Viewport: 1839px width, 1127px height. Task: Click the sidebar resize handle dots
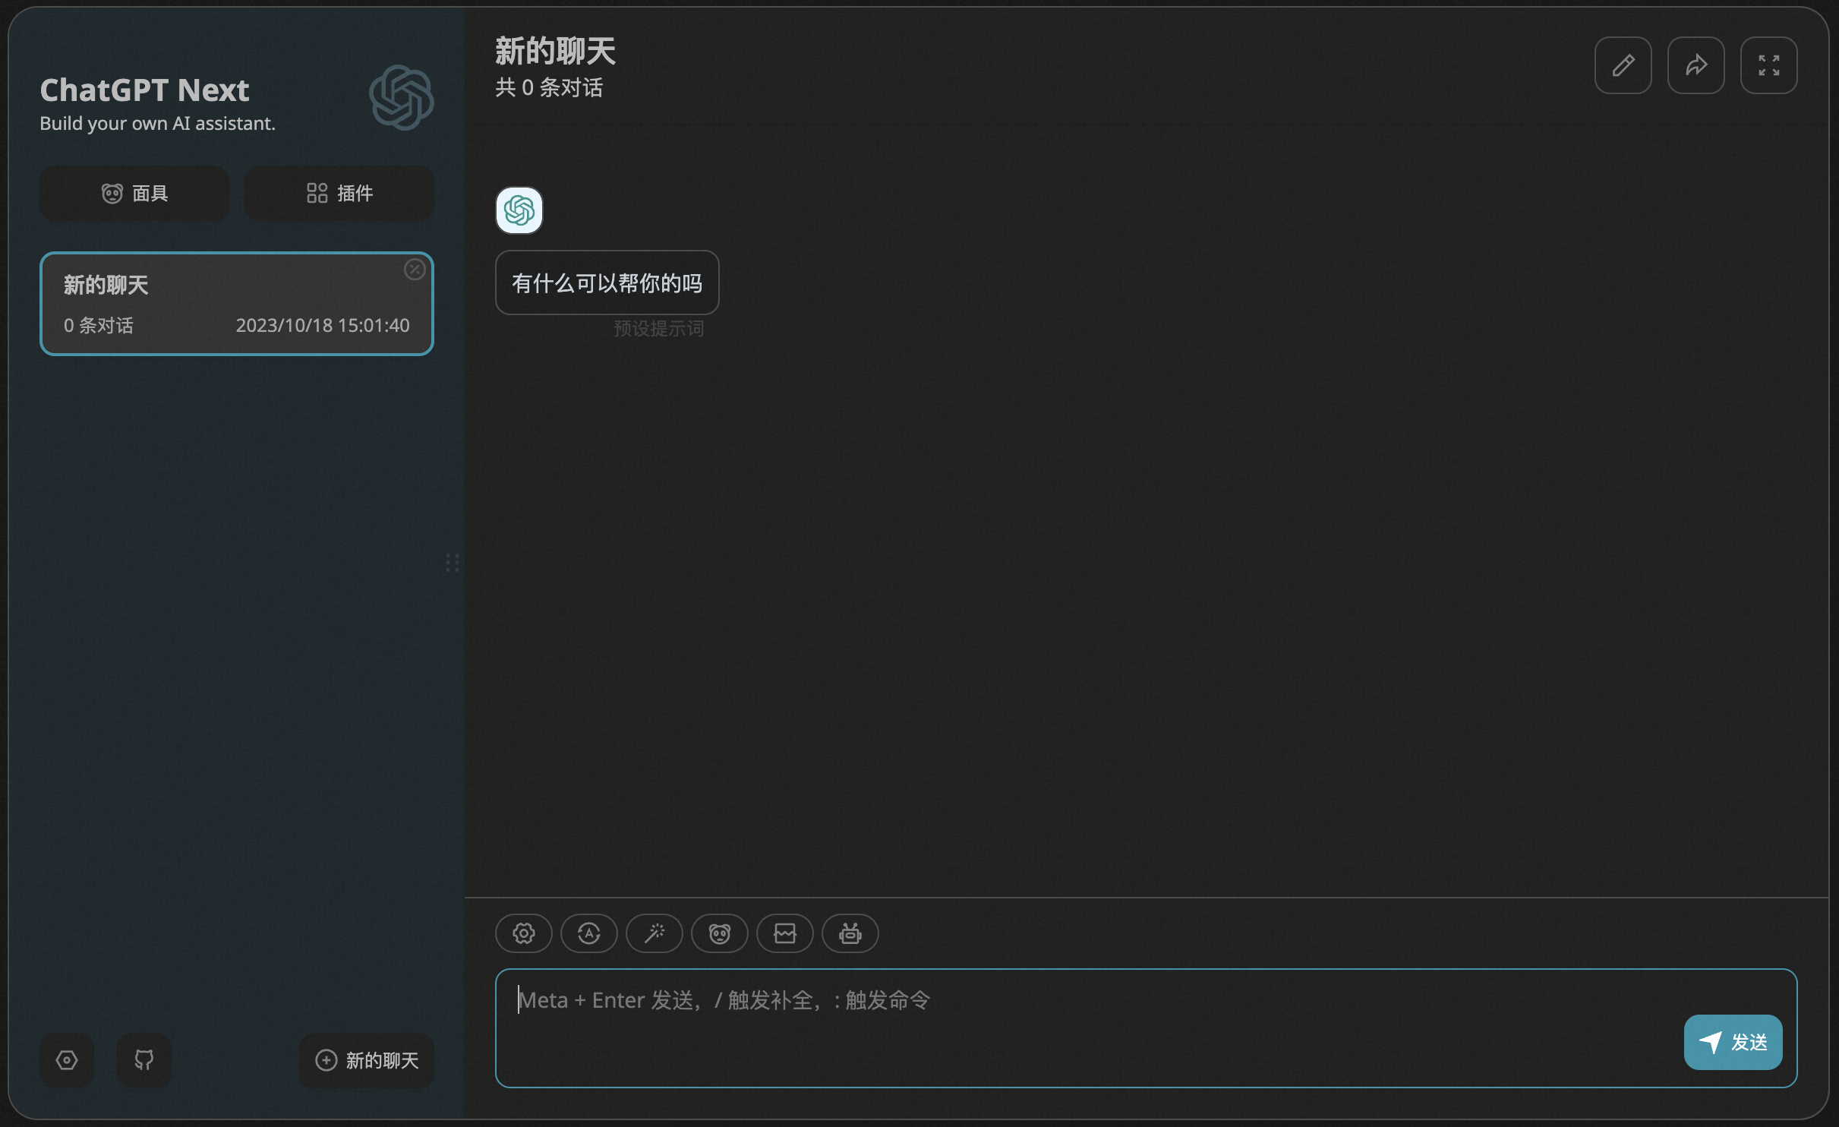(453, 563)
